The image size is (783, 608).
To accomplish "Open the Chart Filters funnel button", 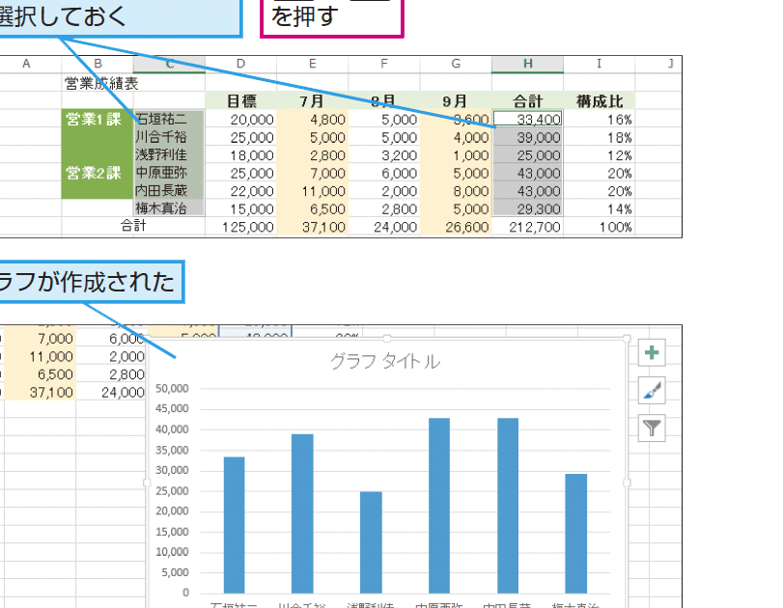I will [653, 427].
